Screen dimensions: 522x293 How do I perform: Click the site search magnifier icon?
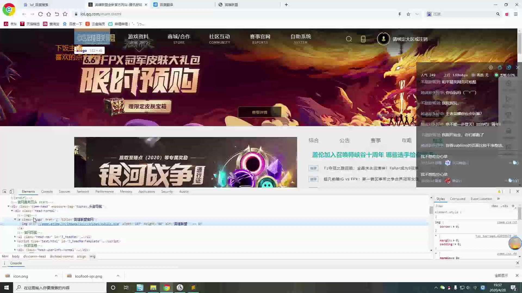point(349,39)
